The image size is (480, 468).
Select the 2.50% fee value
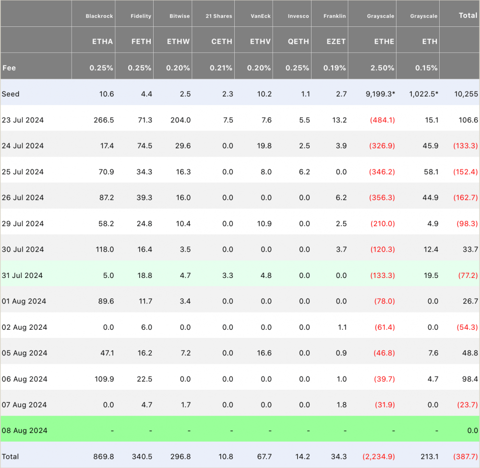click(382, 68)
